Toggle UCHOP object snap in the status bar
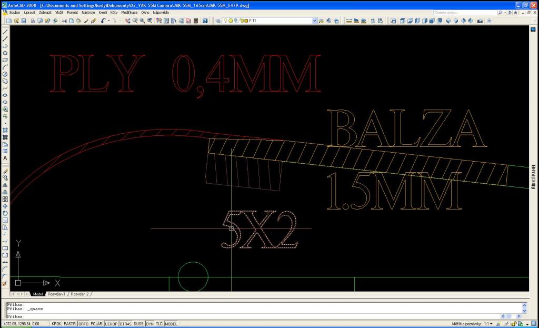This screenshot has height=328, width=539. (111, 324)
